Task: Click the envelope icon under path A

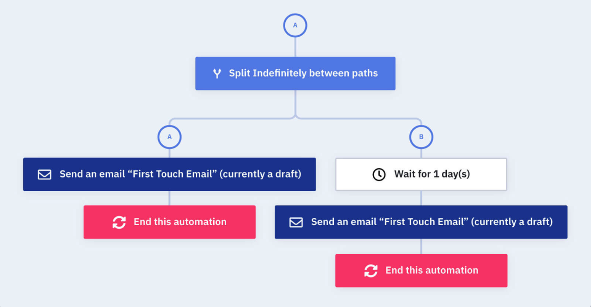Action: [44, 174]
